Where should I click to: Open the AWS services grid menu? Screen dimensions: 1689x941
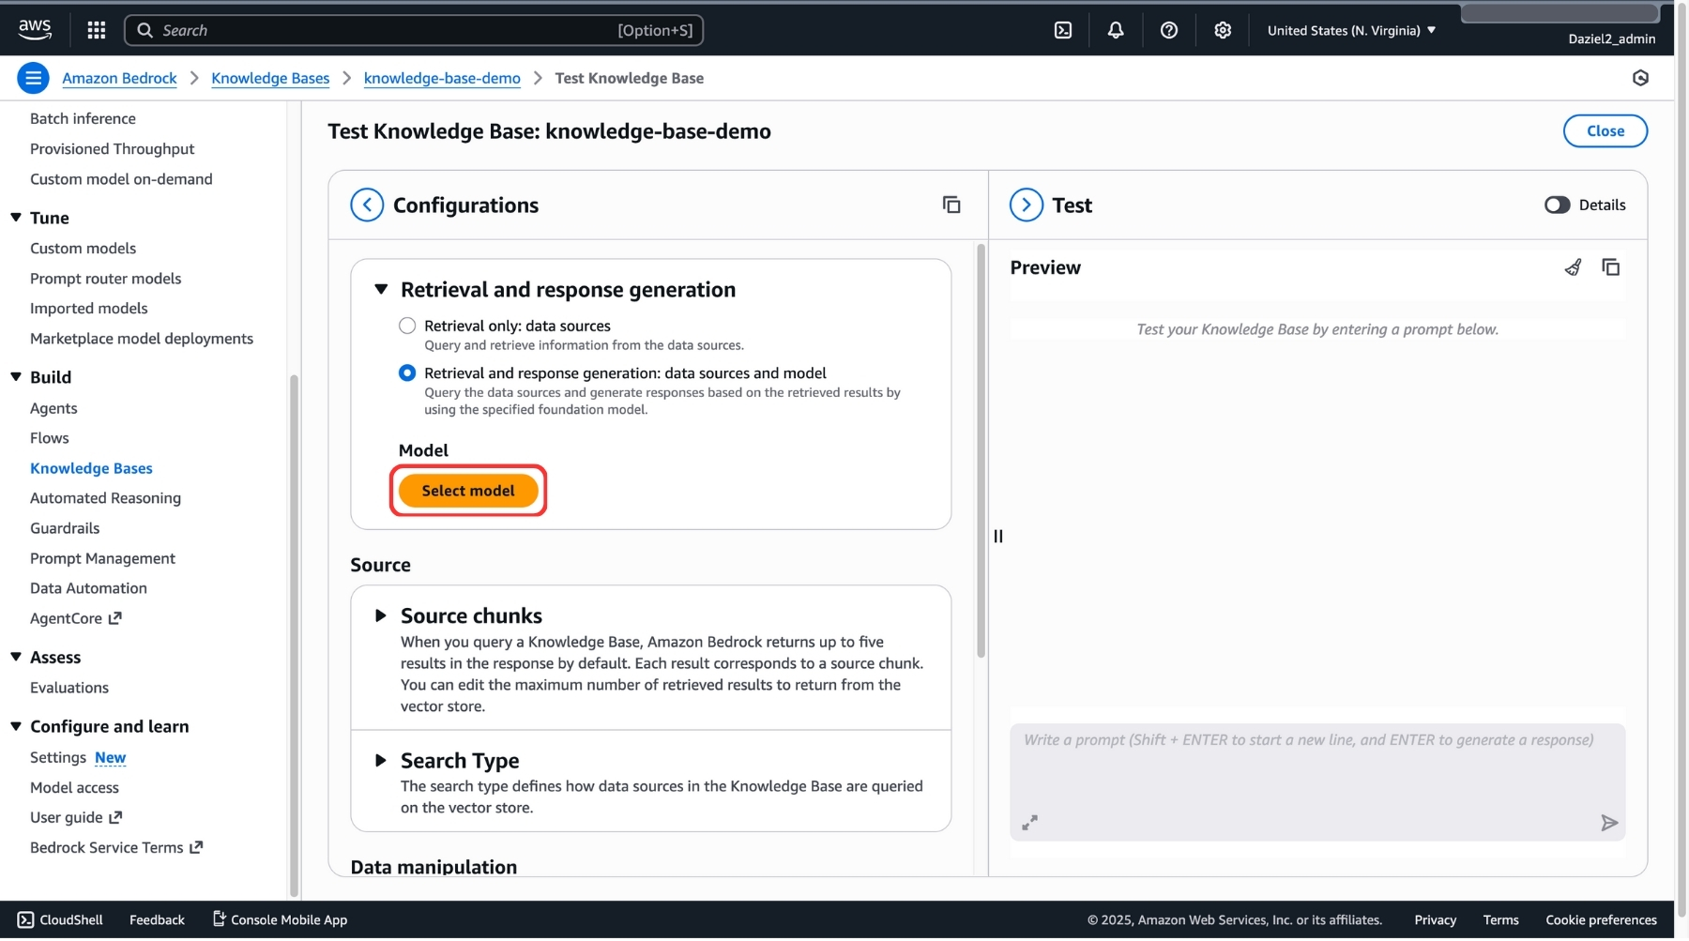tap(96, 30)
